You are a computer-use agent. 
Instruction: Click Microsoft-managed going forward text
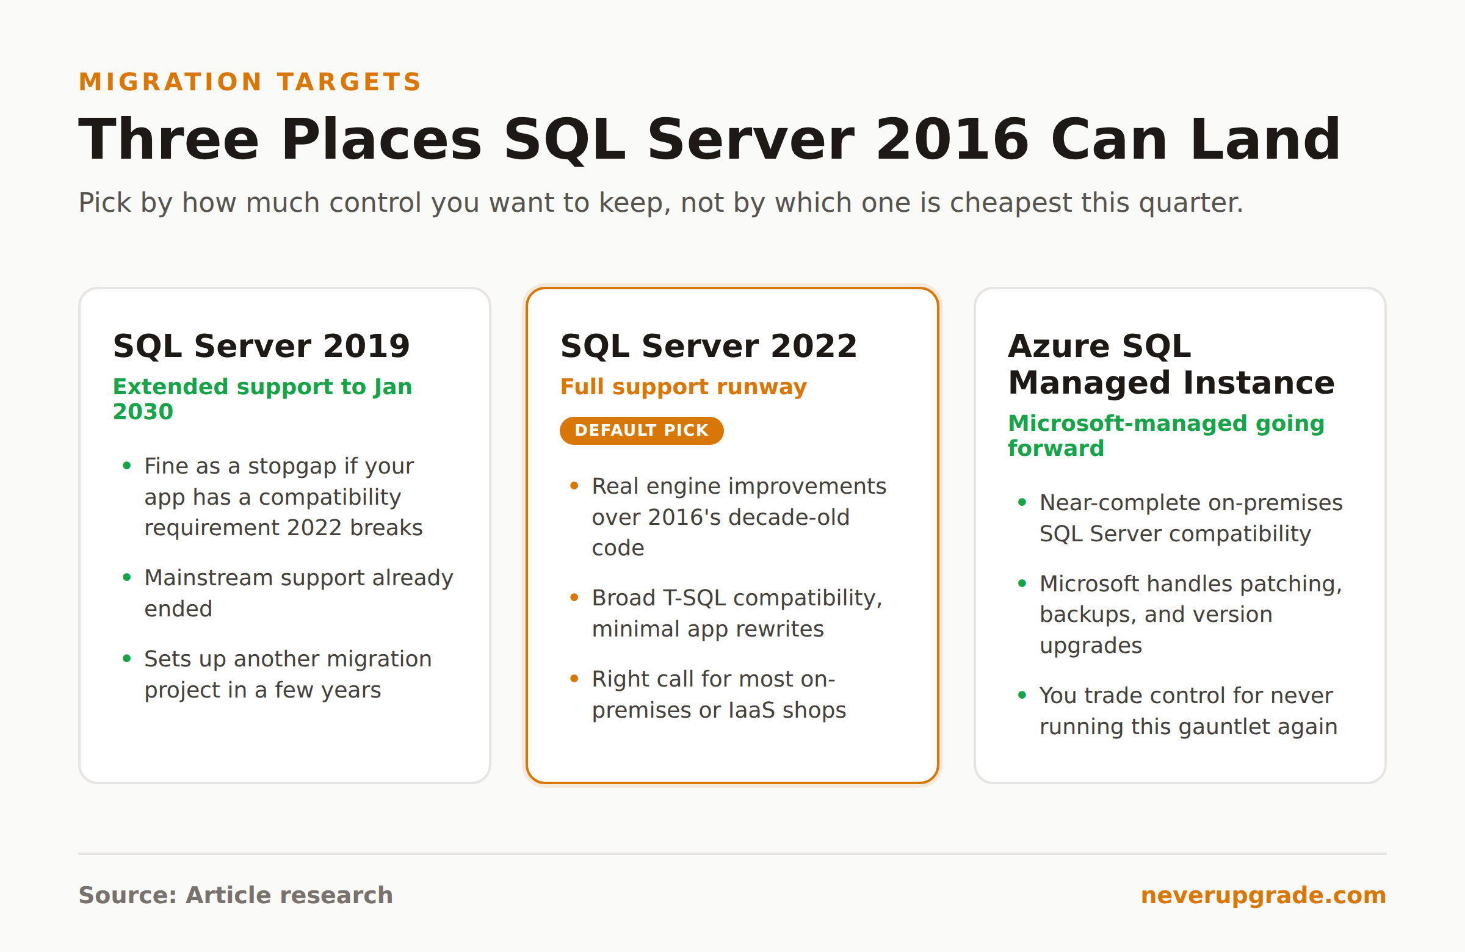coord(1166,436)
